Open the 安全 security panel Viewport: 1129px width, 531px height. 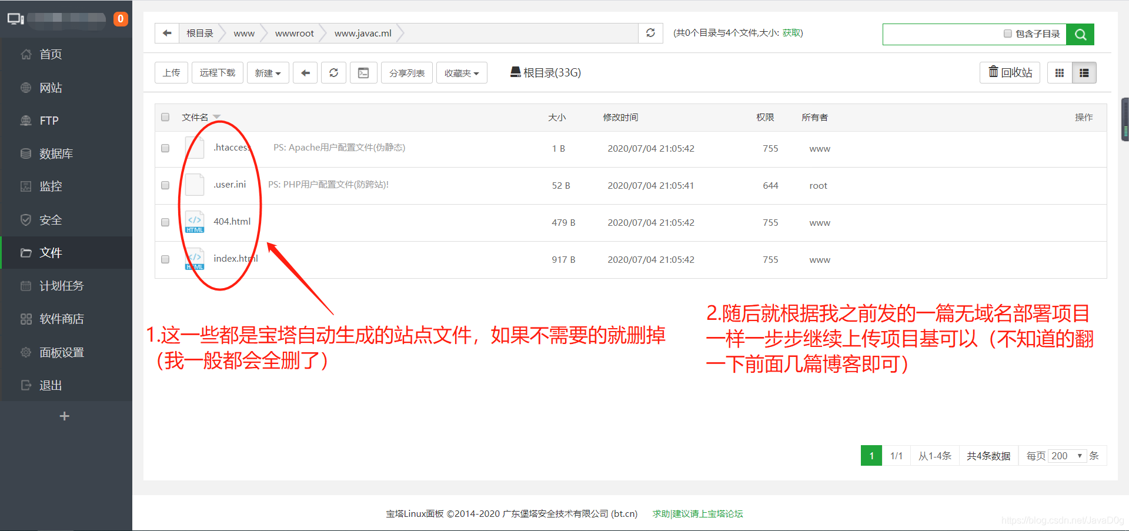pos(51,219)
